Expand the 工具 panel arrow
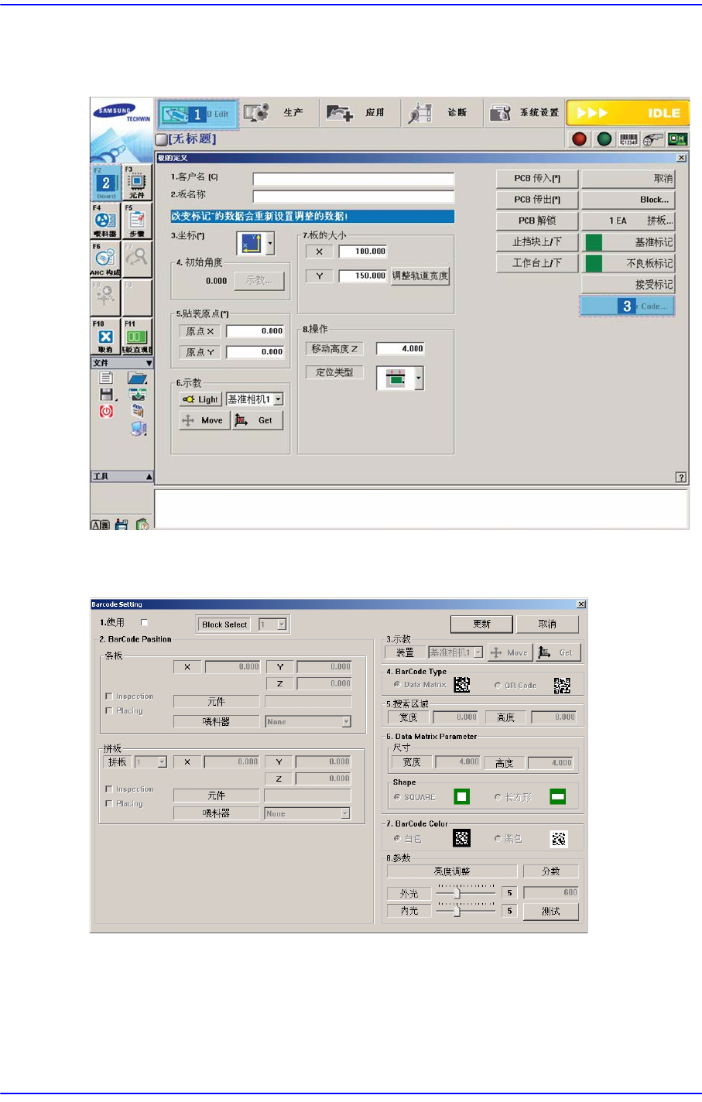The width and height of the screenshot is (702, 1102). click(x=149, y=477)
